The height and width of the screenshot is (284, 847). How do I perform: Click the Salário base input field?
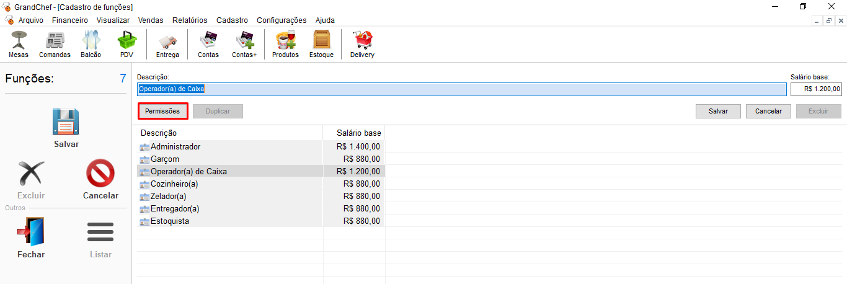coord(816,89)
